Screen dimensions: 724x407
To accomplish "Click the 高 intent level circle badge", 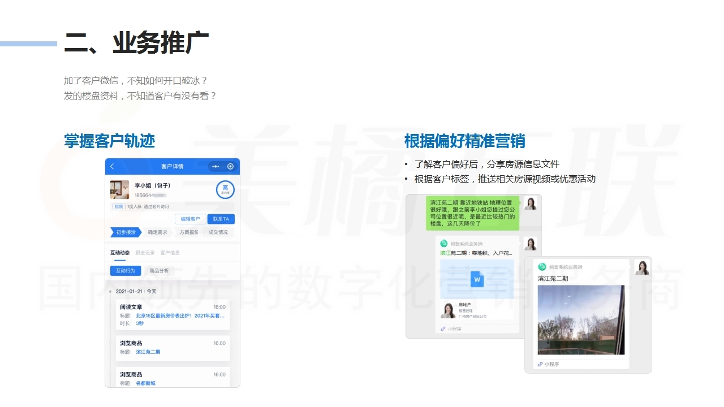I will point(225,189).
